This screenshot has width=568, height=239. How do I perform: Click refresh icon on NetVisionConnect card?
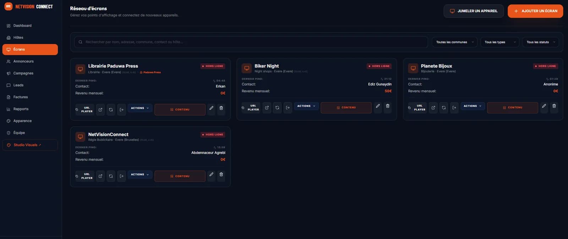tap(111, 176)
